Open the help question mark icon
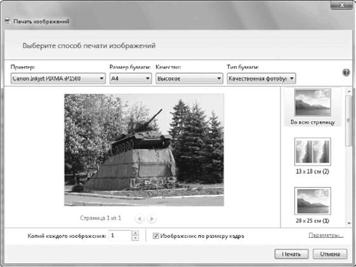Screen dimensions: 356x267 click(346, 72)
